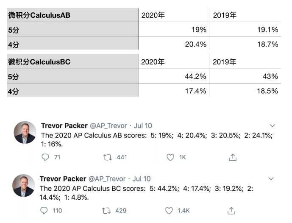
Task: Open Trevor Packer avatar on BC tweet
Action: [x=24, y=186]
